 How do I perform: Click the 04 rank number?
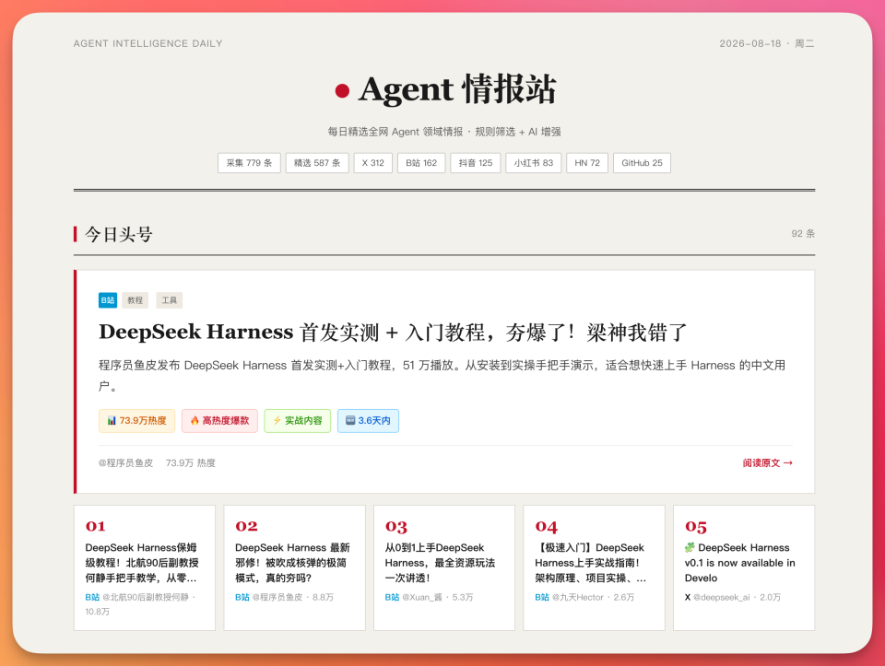(547, 527)
